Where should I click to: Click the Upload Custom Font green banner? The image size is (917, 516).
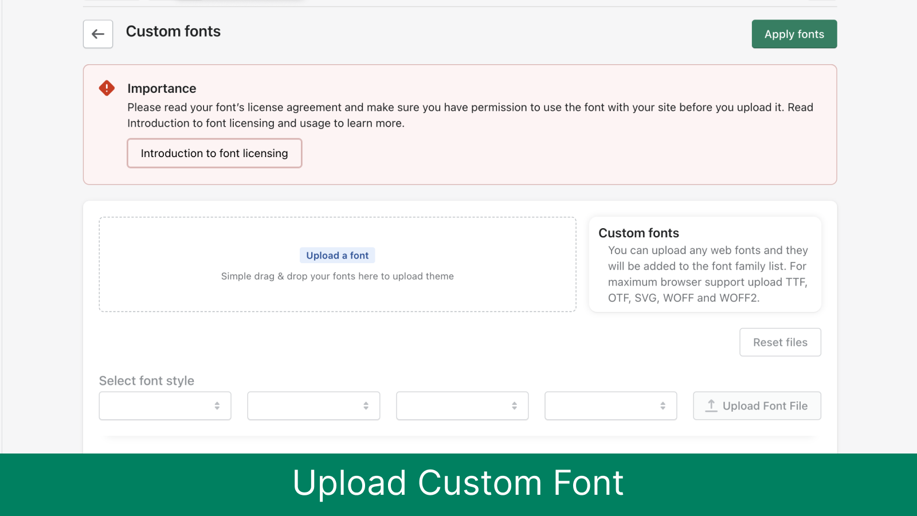[x=458, y=483]
